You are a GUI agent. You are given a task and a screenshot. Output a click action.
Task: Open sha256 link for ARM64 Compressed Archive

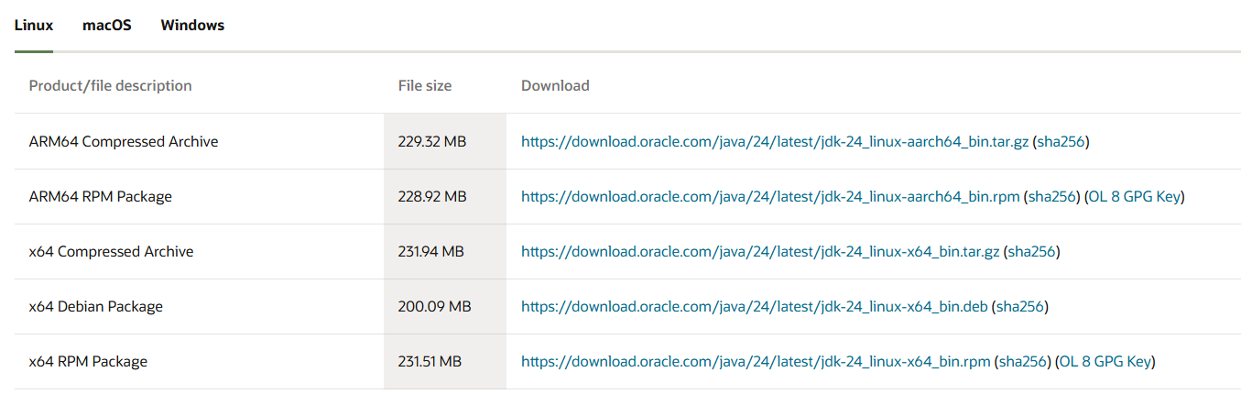[1061, 142]
